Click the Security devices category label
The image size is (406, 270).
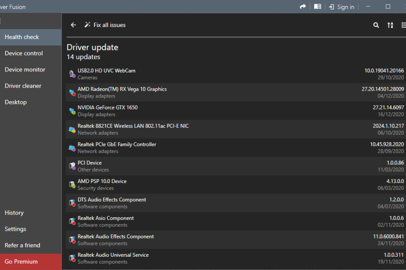(96, 188)
